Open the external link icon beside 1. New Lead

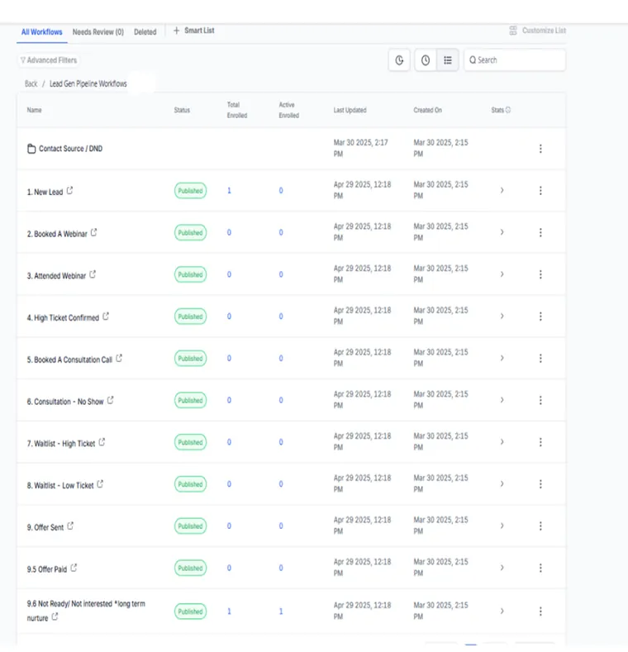(x=70, y=190)
